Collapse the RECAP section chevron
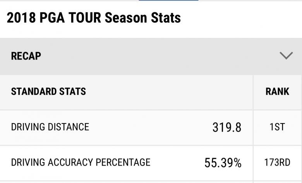Screen dimensions: 302x183 (x=286, y=56)
